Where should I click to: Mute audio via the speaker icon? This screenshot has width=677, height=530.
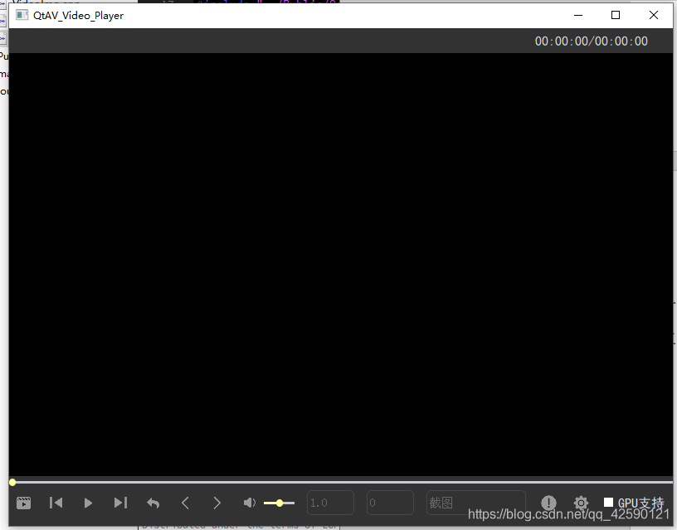coord(250,503)
